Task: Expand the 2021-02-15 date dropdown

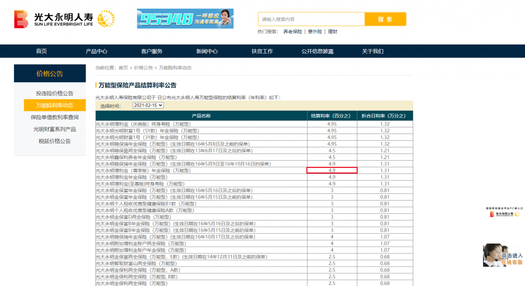Action: (x=148, y=105)
